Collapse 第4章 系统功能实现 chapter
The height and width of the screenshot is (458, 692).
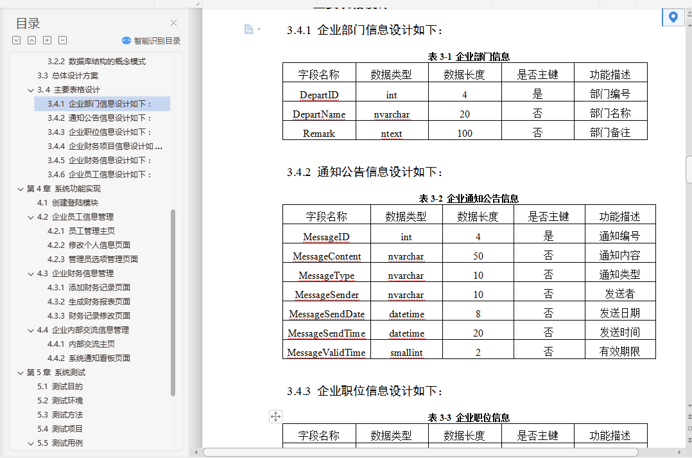21,189
